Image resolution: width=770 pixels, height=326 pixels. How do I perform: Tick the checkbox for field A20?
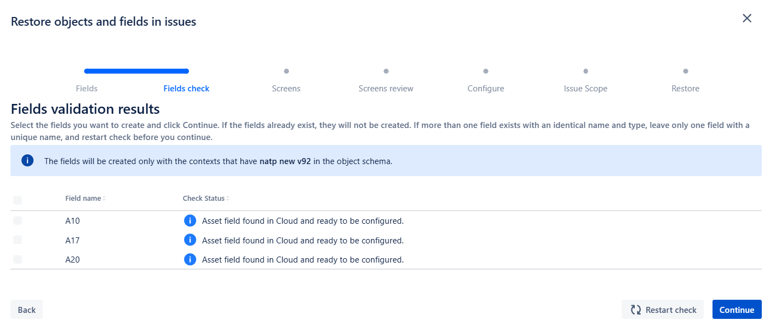[x=18, y=259]
